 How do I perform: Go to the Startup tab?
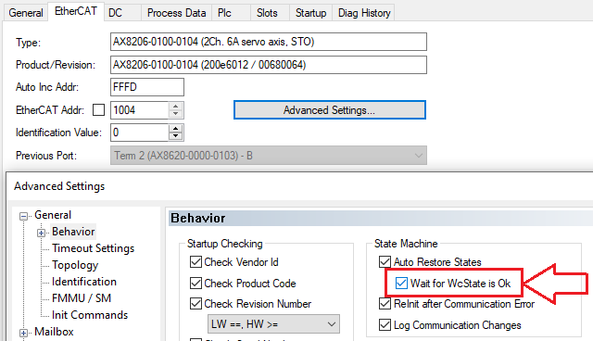click(x=311, y=13)
